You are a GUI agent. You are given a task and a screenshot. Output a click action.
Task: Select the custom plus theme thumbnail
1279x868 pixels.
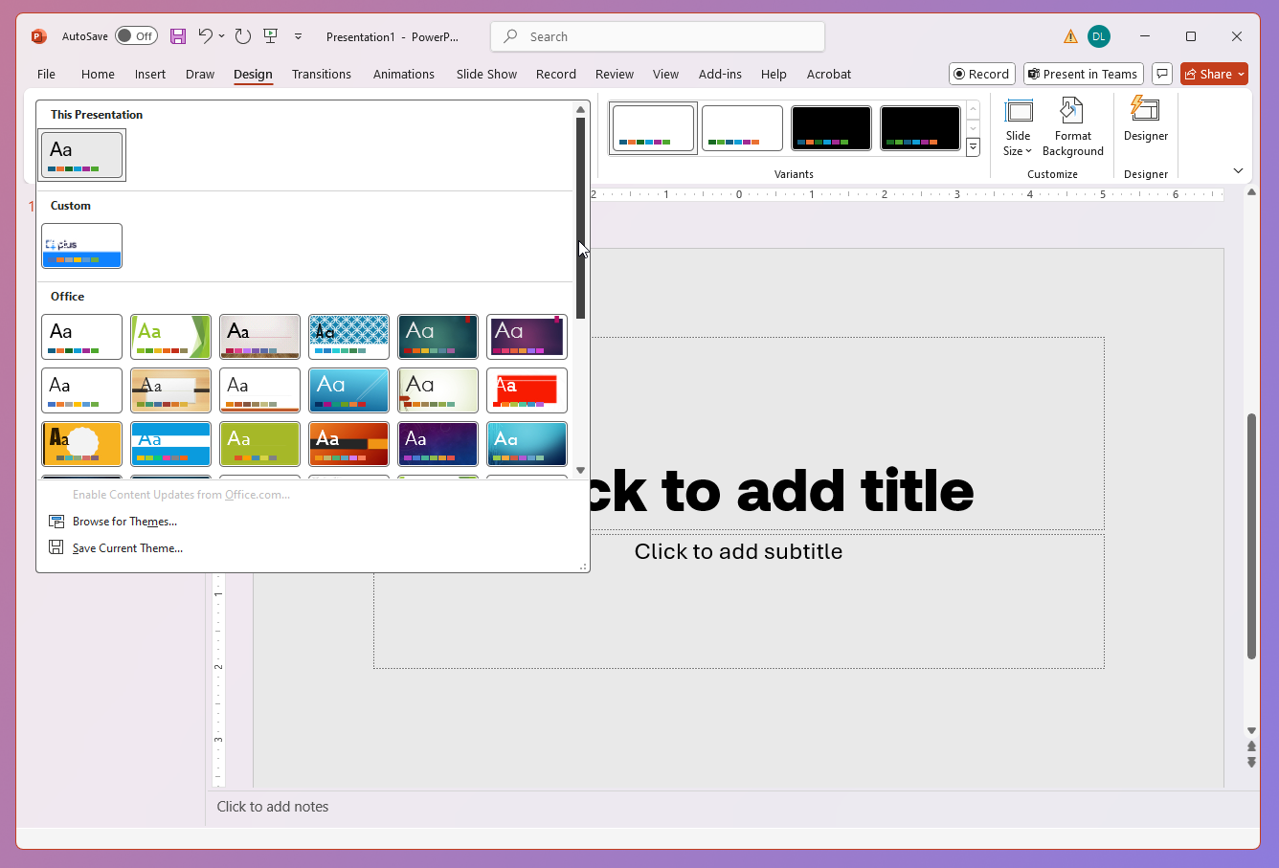(82, 246)
